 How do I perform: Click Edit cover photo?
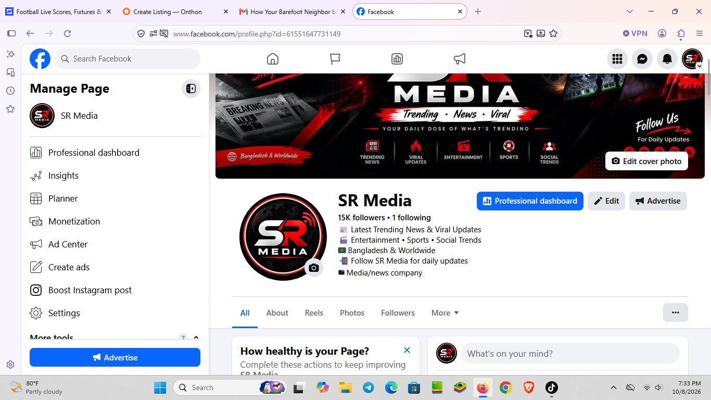(x=646, y=161)
